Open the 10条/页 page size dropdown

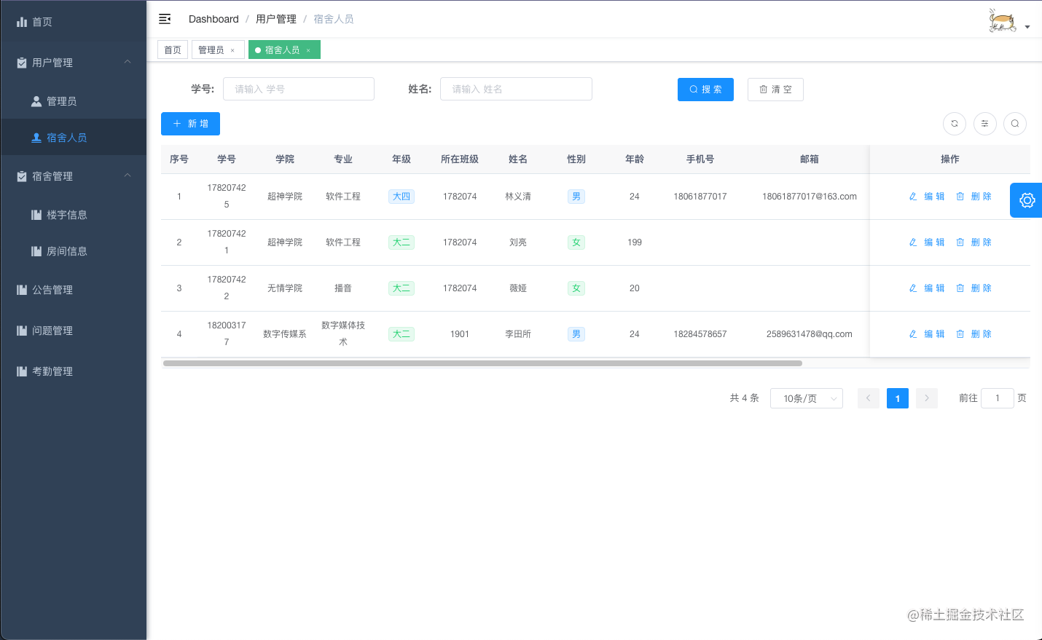tap(807, 398)
